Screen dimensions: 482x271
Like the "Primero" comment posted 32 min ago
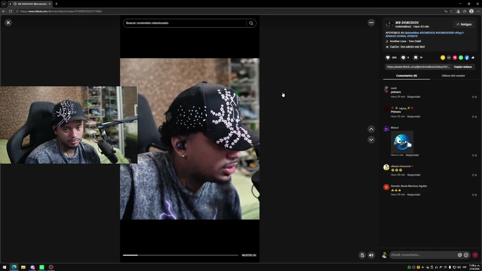click(x=473, y=117)
